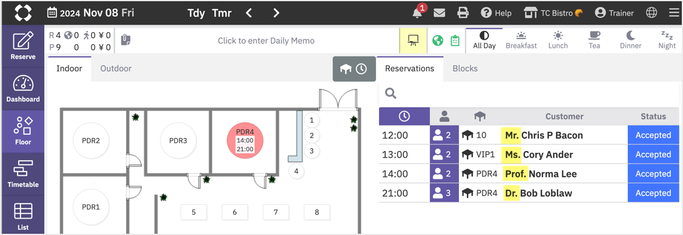Open the date picker 2024 Nov 08
The width and height of the screenshot is (683, 235).
90,13
